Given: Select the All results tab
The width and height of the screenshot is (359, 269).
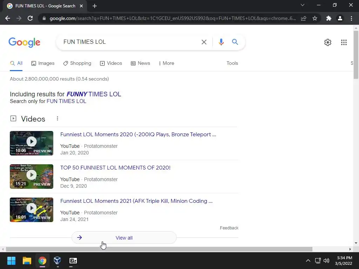Looking at the screenshot, I should [x=16, y=63].
